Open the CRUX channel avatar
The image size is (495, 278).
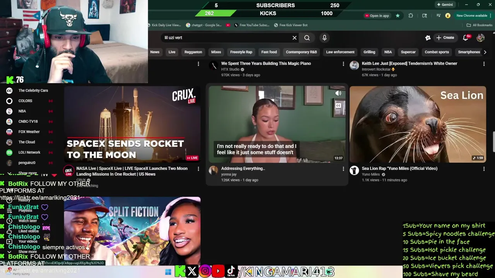tap(69, 171)
